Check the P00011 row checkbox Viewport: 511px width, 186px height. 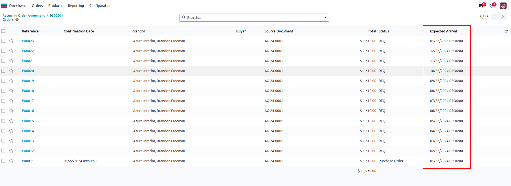click(3, 161)
